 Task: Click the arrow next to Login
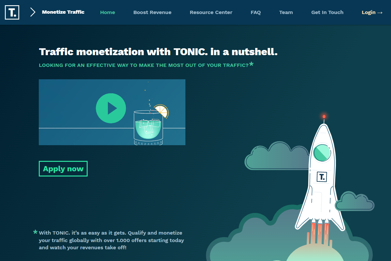click(x=381, y=12)
